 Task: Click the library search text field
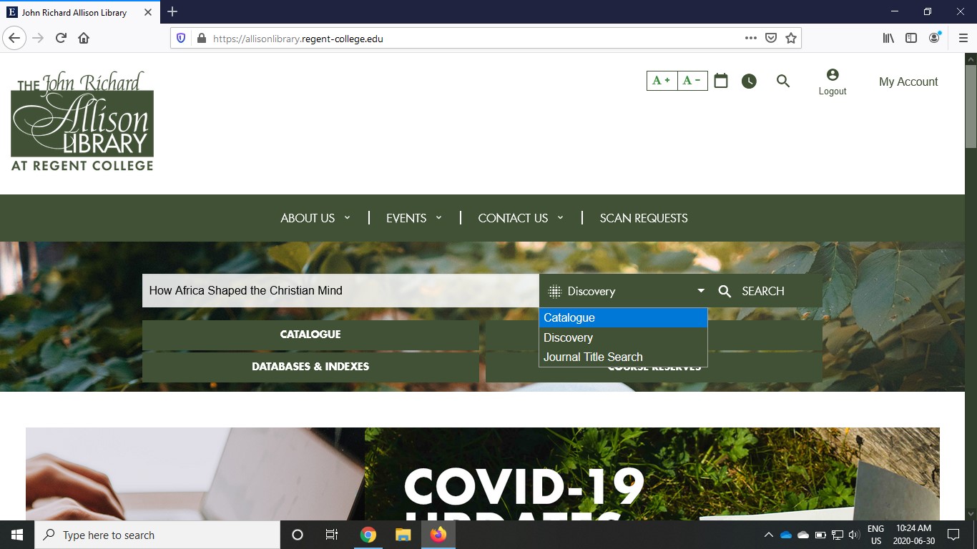click(x=340, y=291)
